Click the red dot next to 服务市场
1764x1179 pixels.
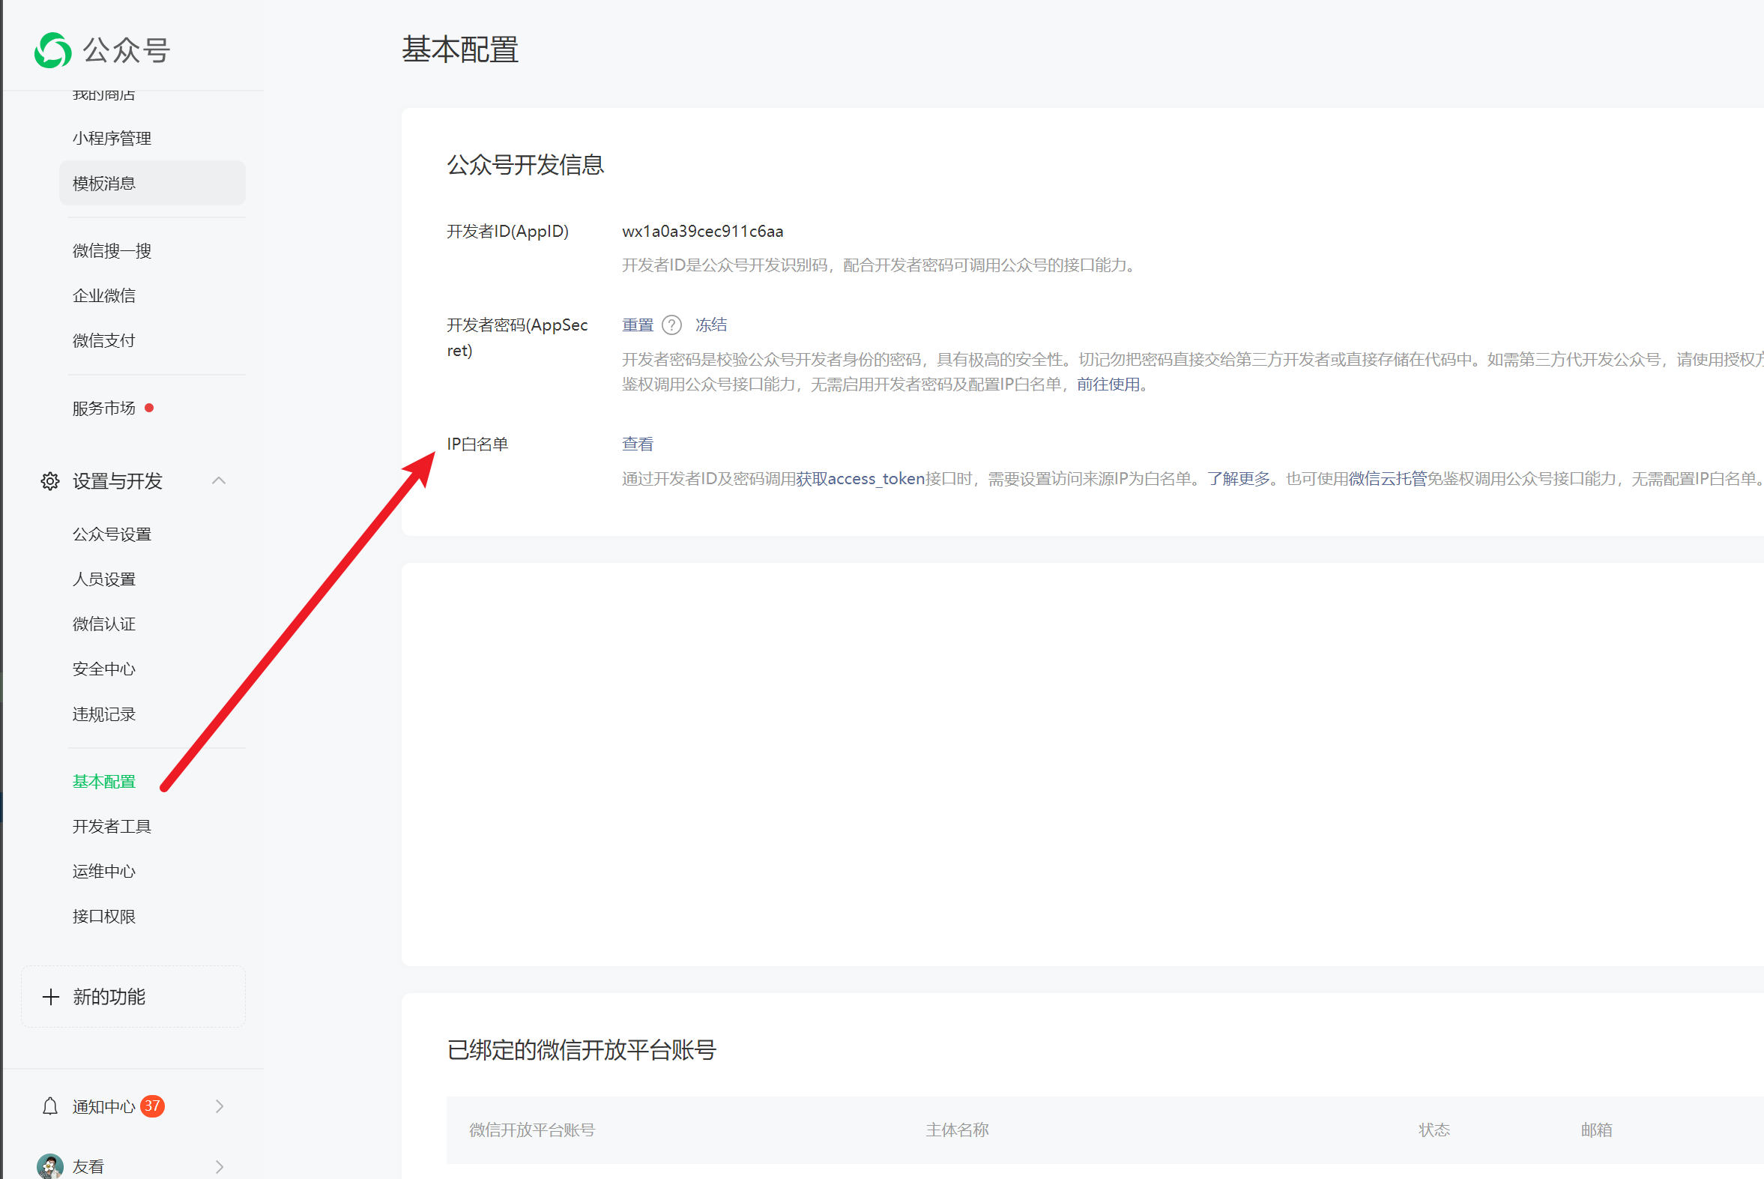pyautogui.click(x=149, y=408)
